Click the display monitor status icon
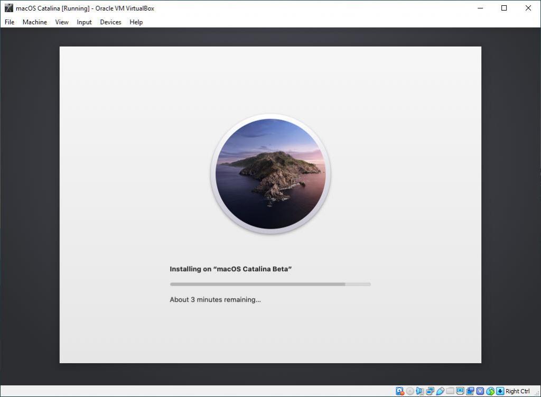The height and width of the screenshot is (397, 541). 460,391
